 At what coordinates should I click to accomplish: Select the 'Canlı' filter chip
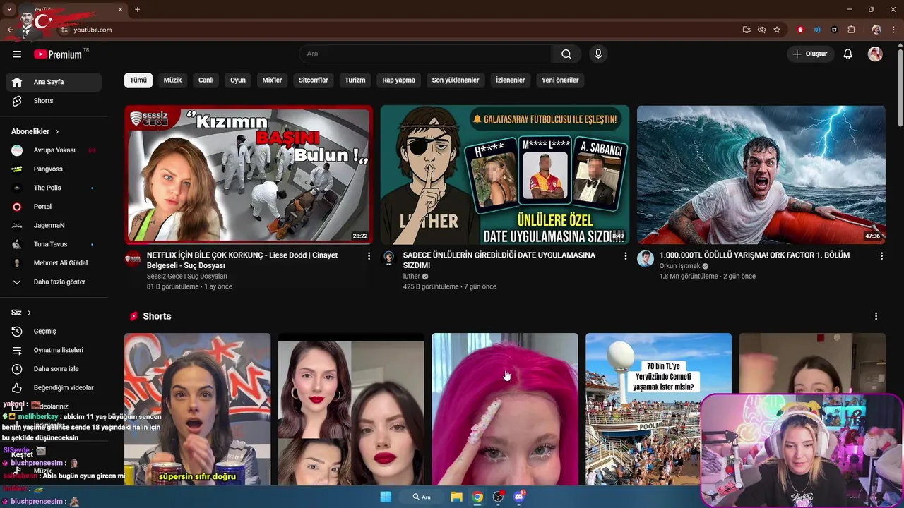206,80
